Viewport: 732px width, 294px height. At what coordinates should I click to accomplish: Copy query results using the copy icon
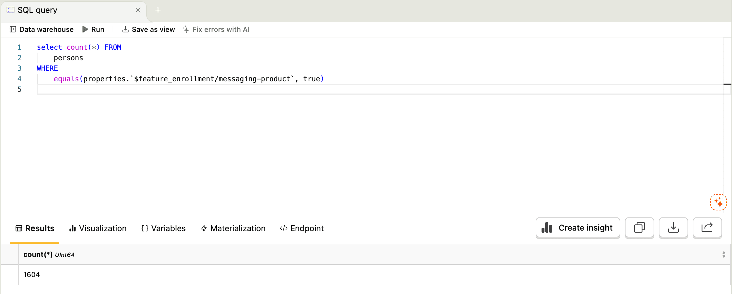639,228
